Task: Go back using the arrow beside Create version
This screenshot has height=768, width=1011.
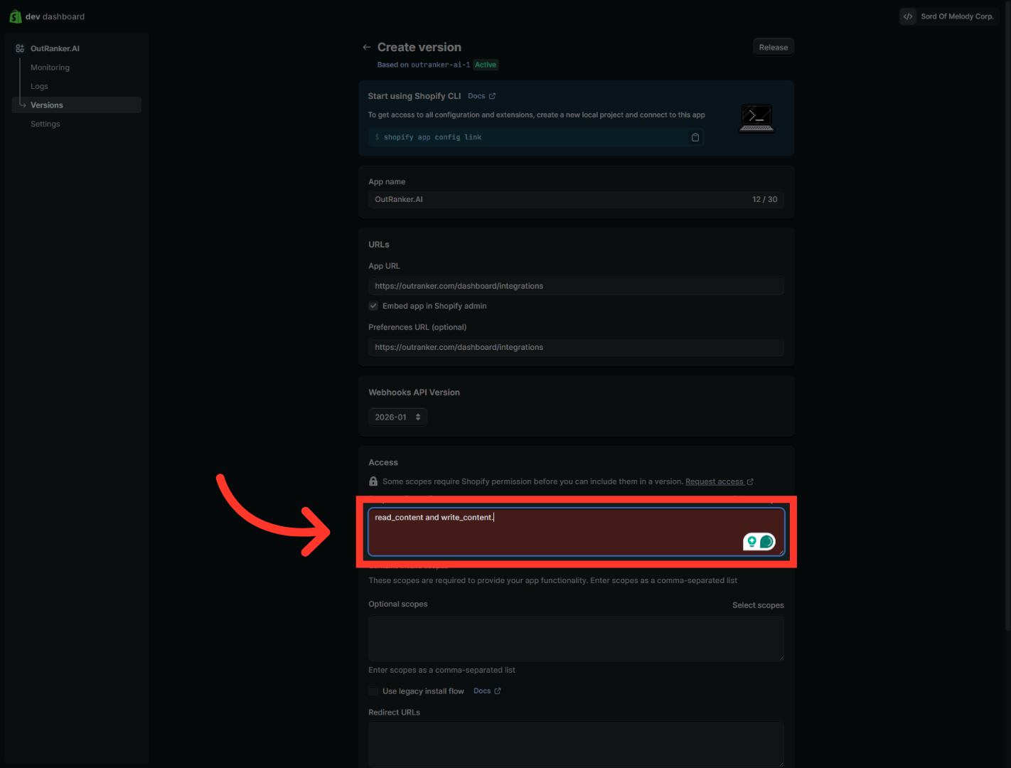Action: 367,47
